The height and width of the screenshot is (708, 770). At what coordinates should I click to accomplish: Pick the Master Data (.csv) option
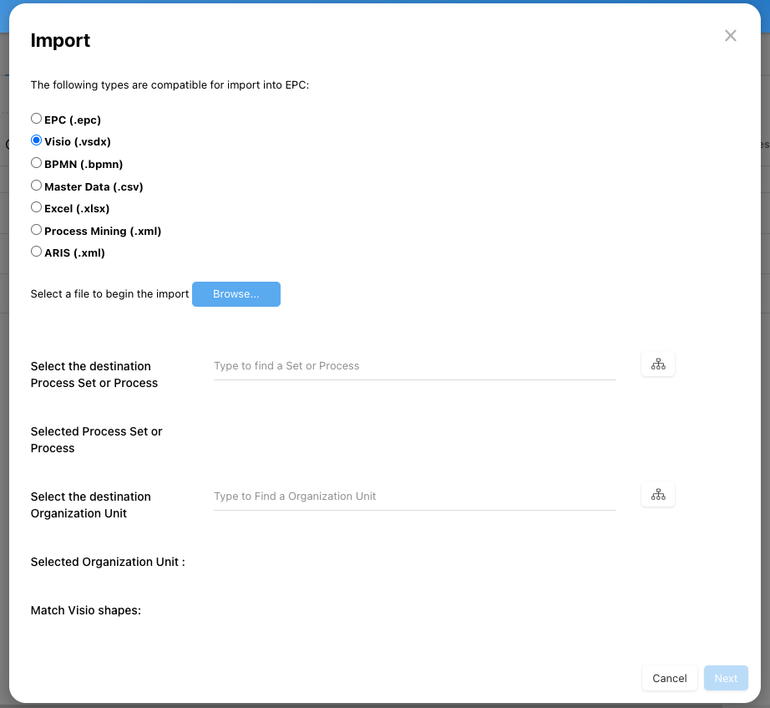coord(36,186)
